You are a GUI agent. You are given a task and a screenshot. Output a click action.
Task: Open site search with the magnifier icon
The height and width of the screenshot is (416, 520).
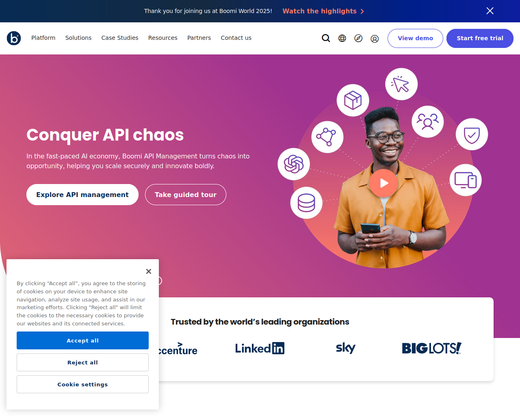326,38
